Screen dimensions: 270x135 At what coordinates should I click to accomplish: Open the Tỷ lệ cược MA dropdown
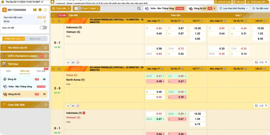tap(259, 2)
